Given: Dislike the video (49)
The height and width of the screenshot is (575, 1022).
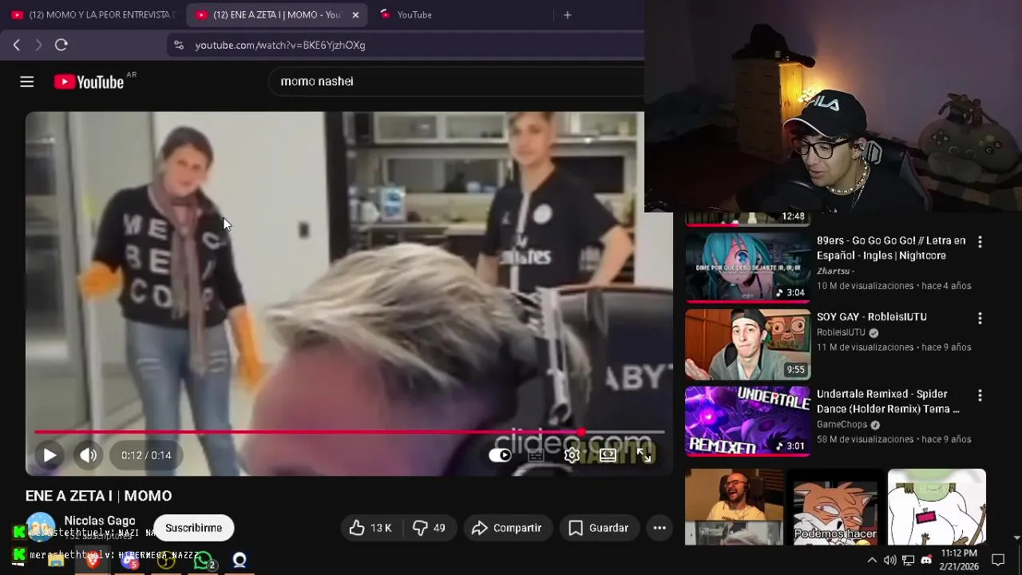Looking at the screenshot, I should 429,528.
